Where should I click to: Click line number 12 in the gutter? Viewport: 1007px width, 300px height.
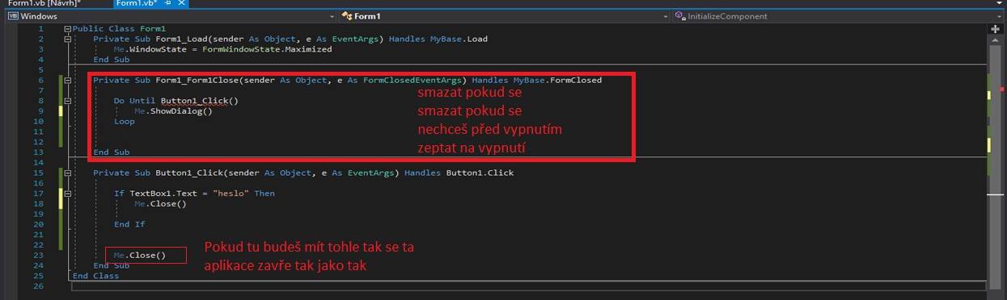pos(39,142)
